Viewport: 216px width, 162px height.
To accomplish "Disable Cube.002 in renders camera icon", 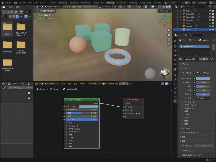I will [x=213, y=17].
